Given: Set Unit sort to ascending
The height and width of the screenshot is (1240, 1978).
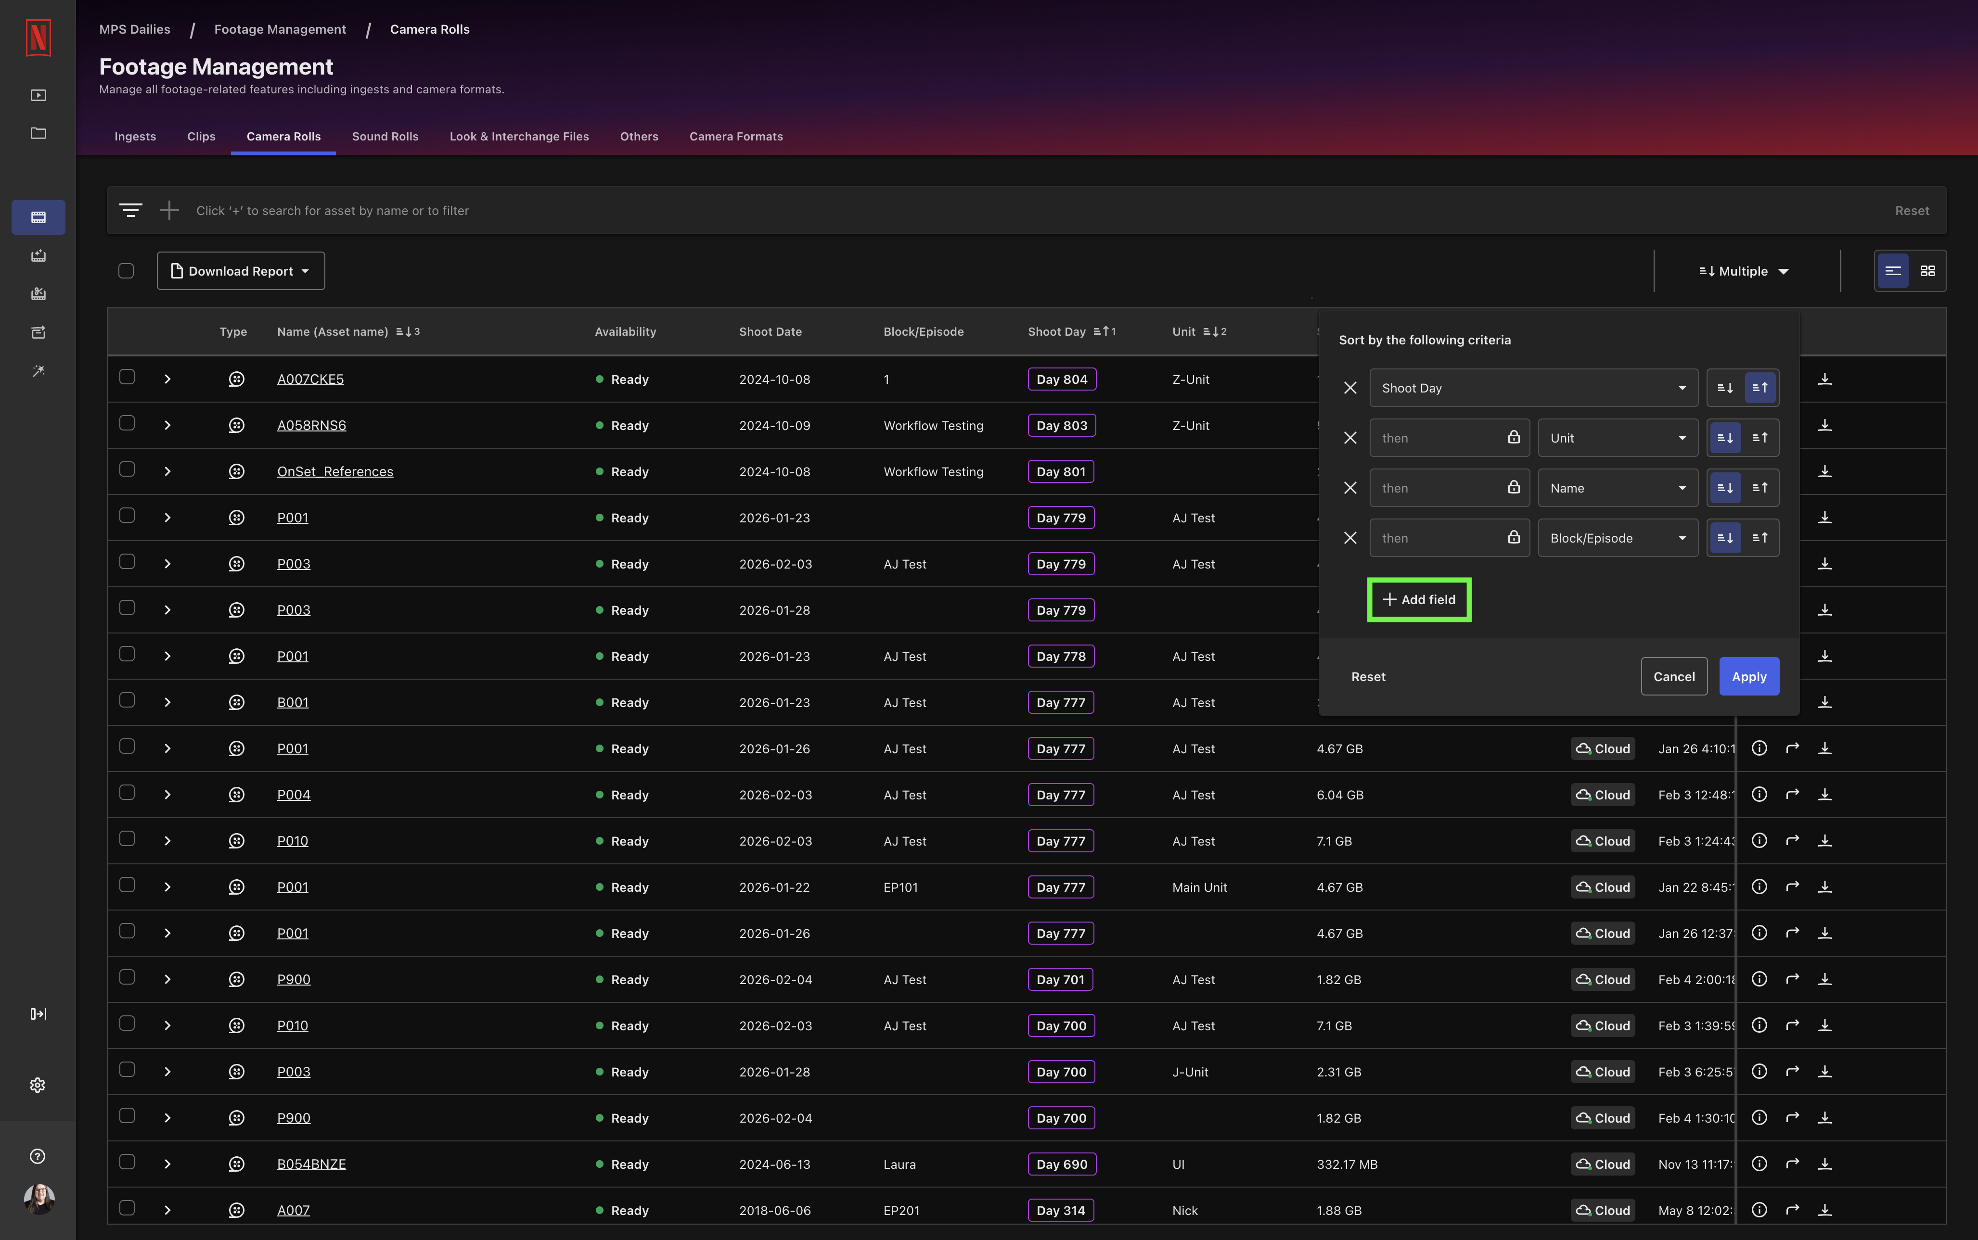Looking at the screenshot, I should [1760, 438].
